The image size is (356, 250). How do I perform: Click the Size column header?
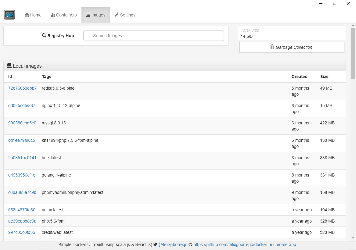pos(324,77)
